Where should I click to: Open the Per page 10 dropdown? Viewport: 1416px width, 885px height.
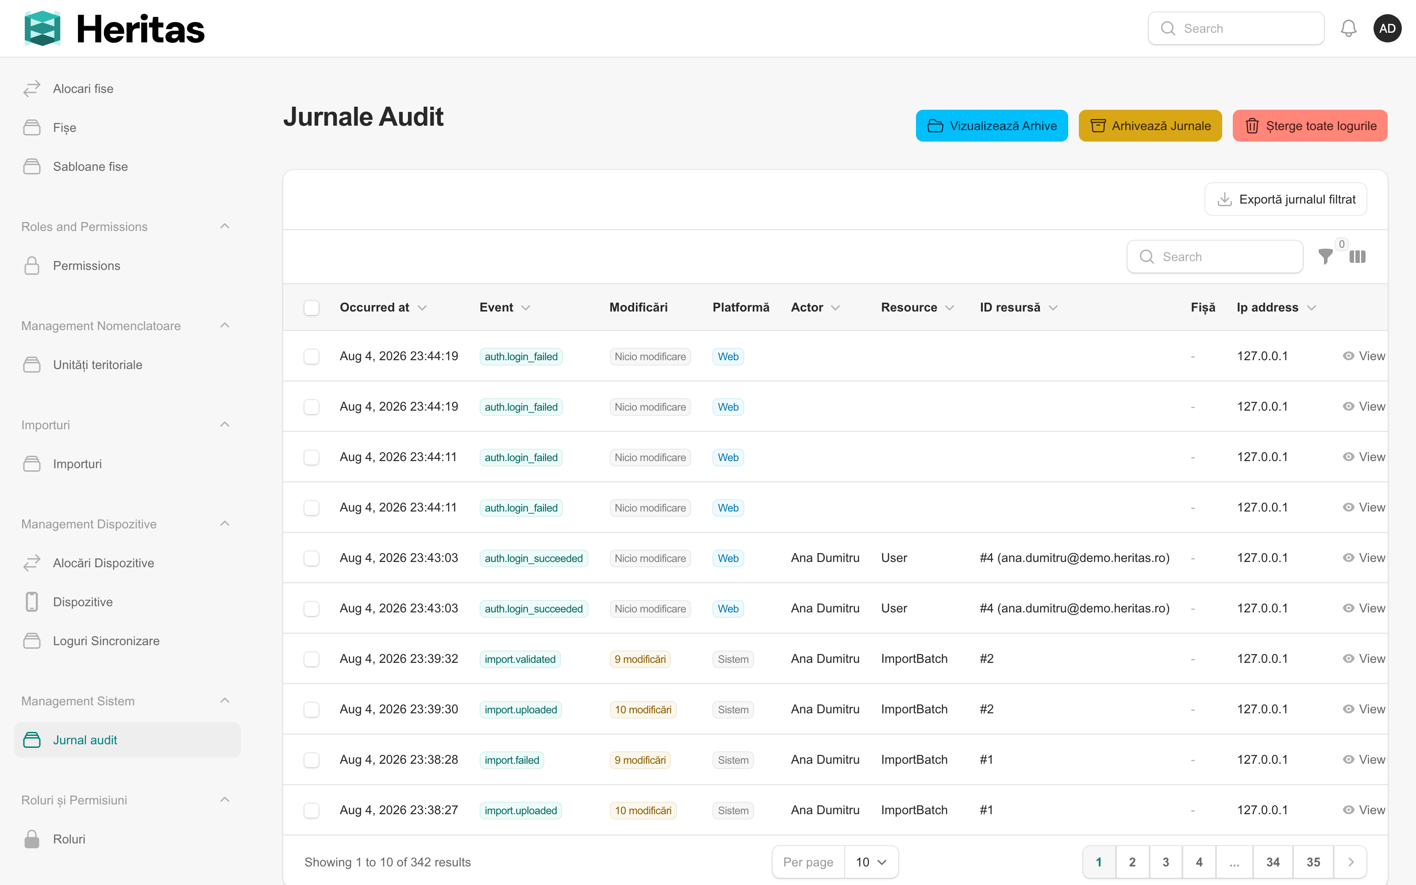coord(871,862)
